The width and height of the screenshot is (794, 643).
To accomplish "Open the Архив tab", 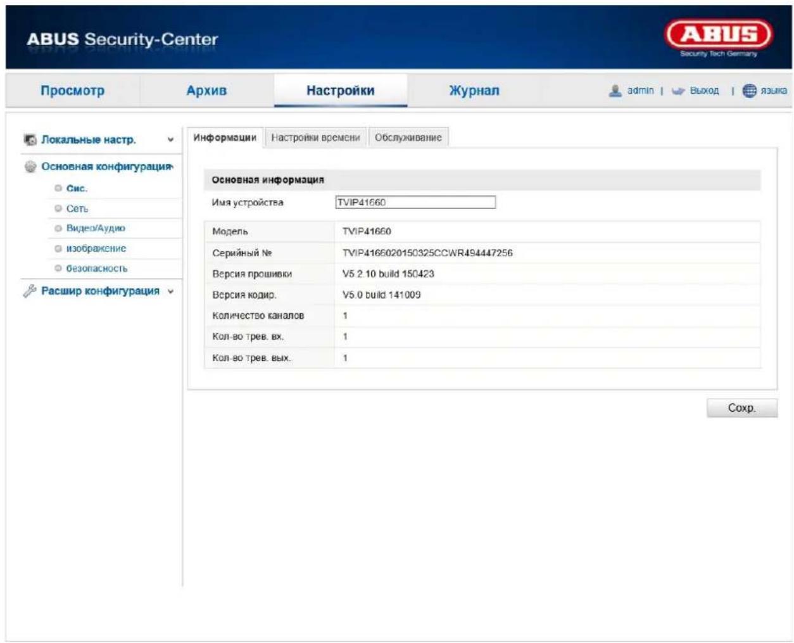I will 206,91.
